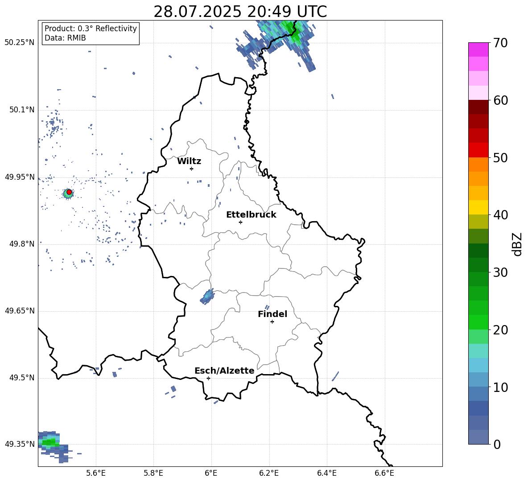Click the cross marker below Ettelbruck

coord(240,222)
